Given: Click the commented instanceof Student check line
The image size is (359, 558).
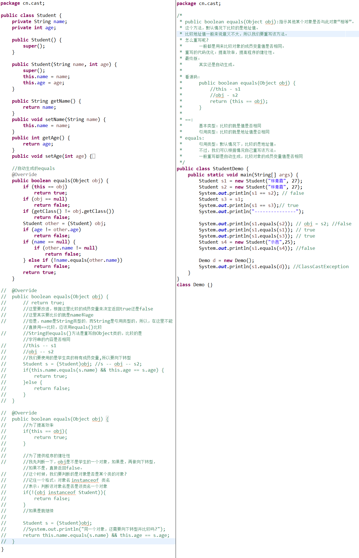Looking at the screenshot, I should click(64, 493).
